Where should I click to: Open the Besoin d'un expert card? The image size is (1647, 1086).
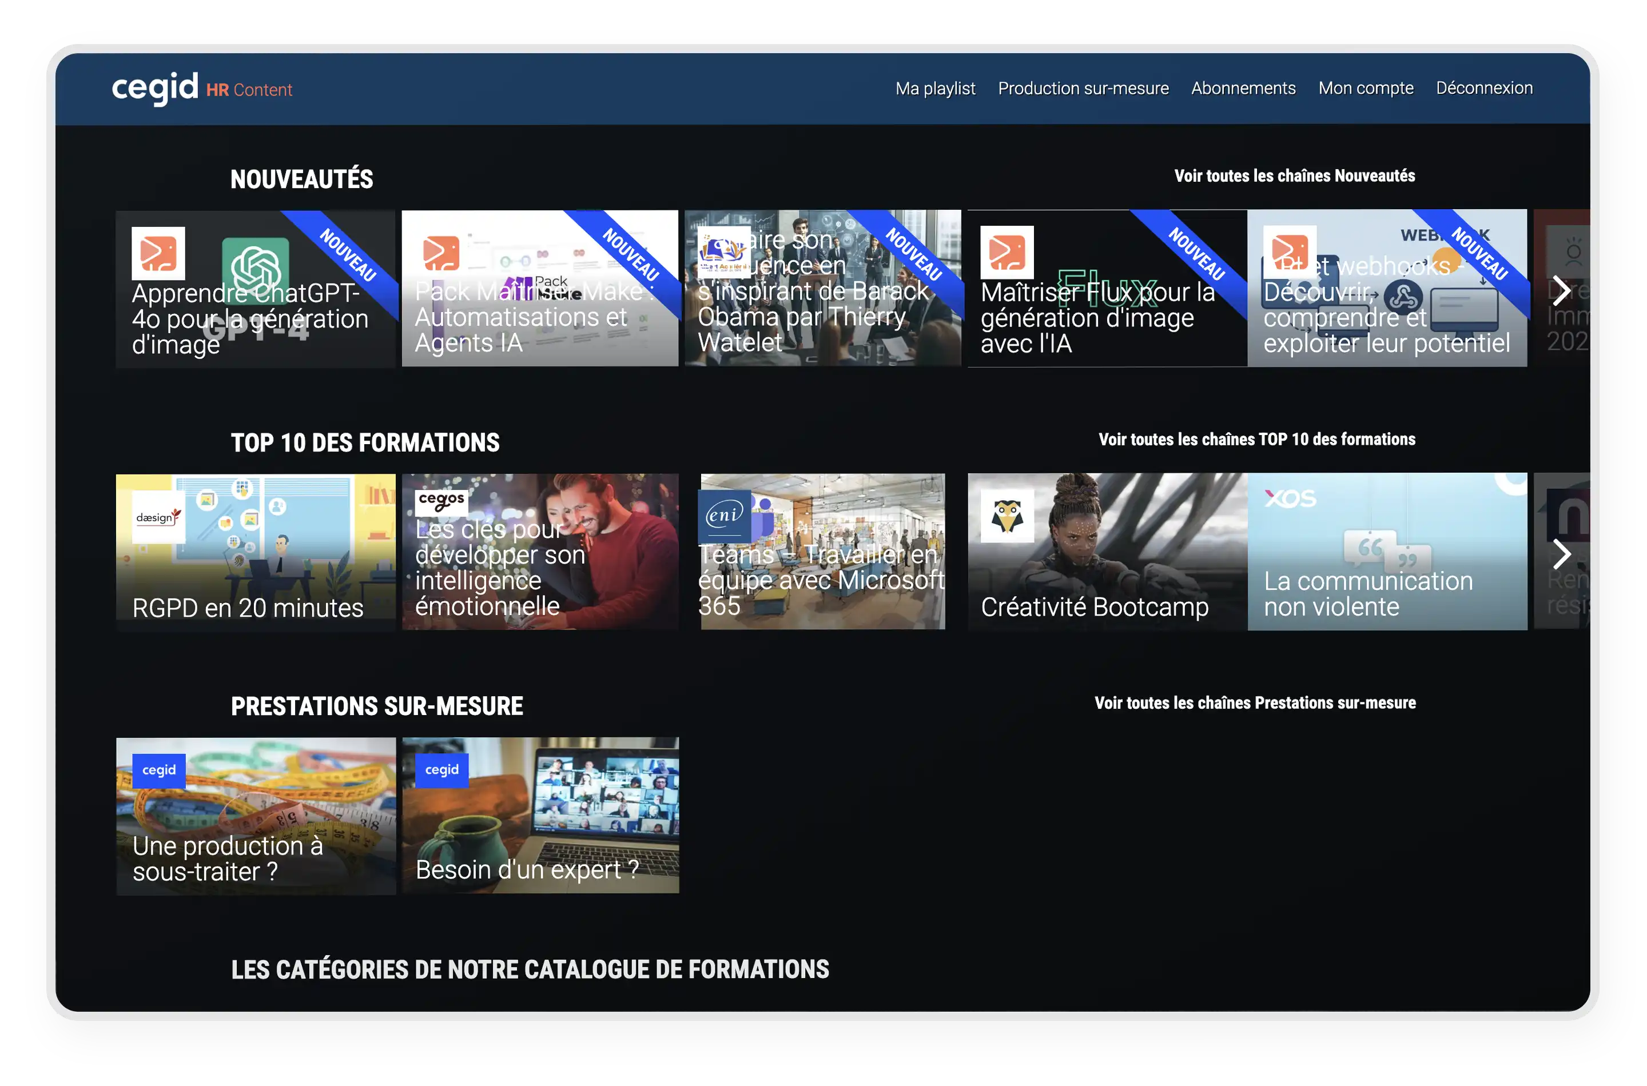click(x=540, y=831)
